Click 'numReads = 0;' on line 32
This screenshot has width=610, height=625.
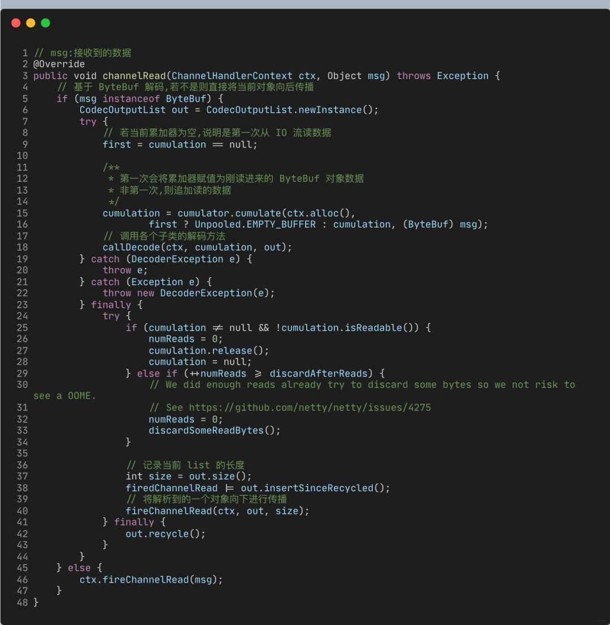tap(186, 419)
